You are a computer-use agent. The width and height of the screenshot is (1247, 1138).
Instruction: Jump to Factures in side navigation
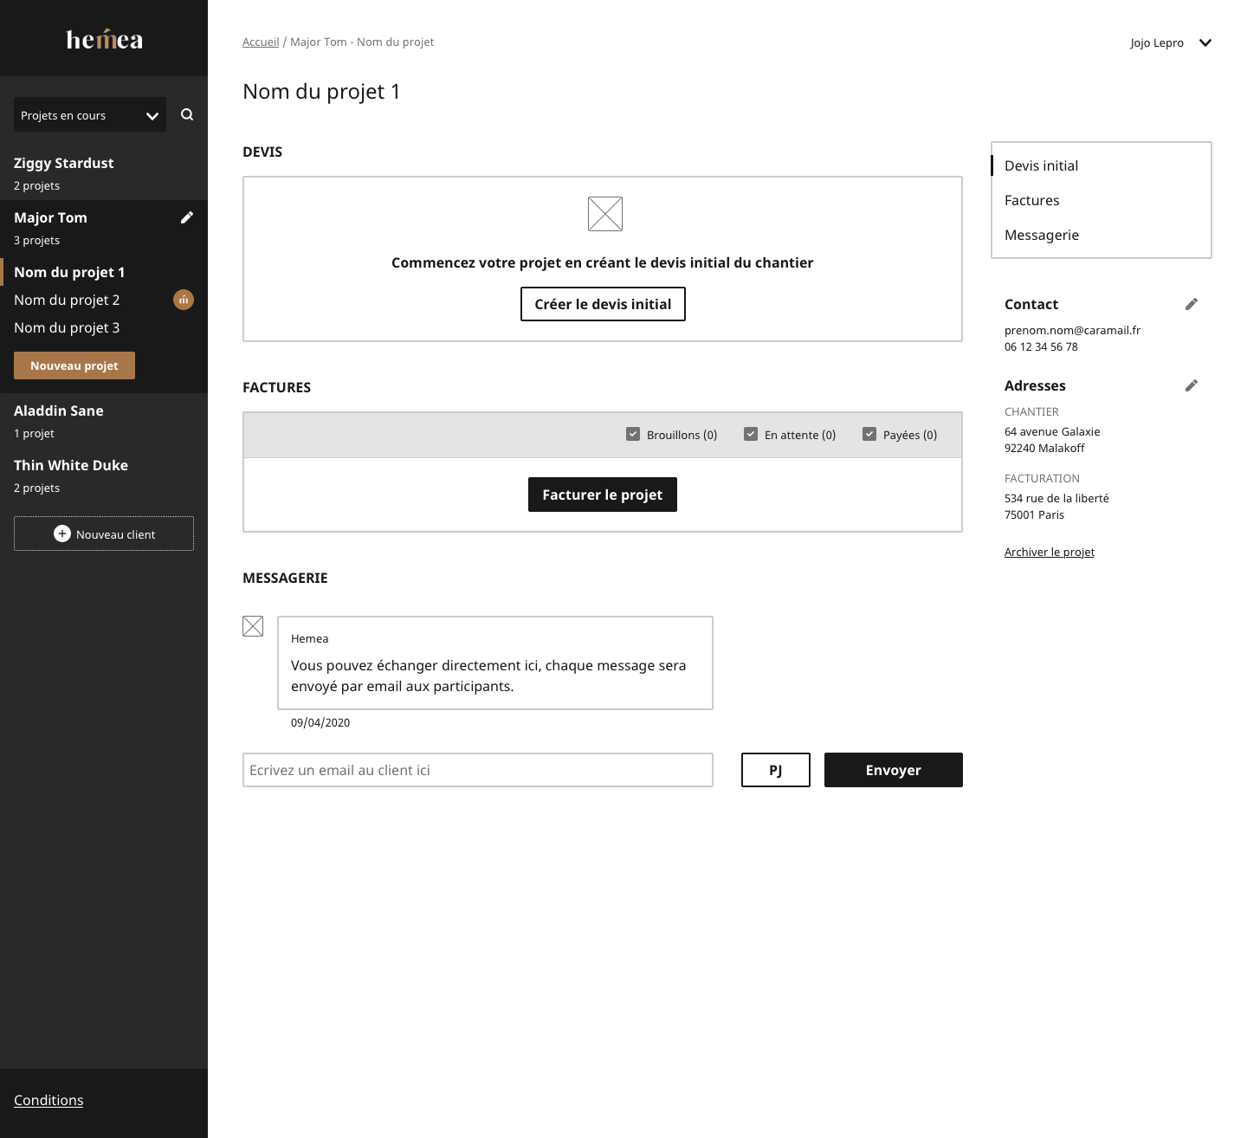(x=1031, y=200)
